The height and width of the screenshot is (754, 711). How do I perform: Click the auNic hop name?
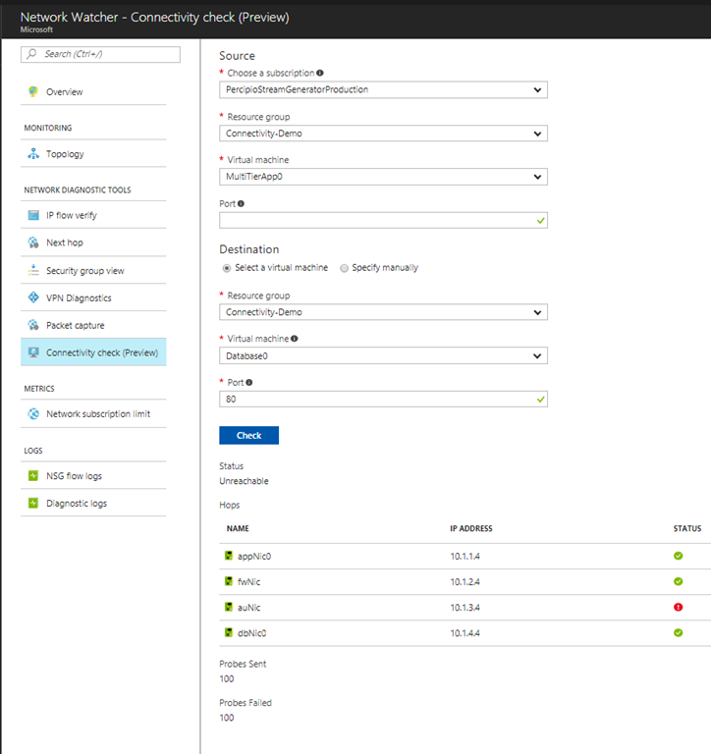pos(248,608)
